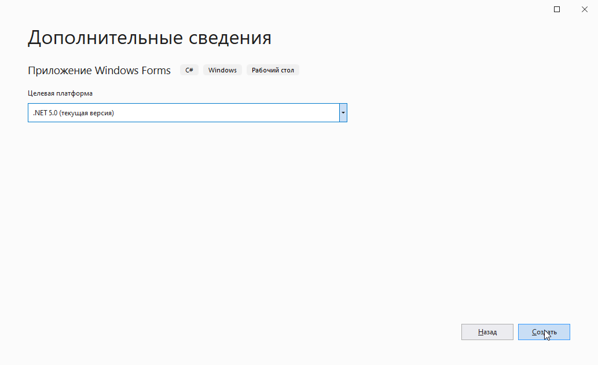This screenshot has width=598, height=365.
Task: Open the target framework dropdown arrow
Action: pyautogui.click(x=343, y=112)
